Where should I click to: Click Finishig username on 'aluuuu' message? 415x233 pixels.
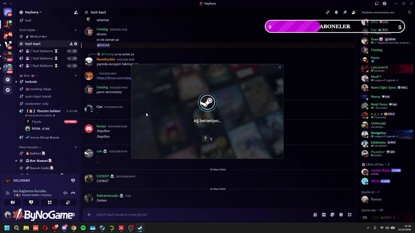coord(102,29)
